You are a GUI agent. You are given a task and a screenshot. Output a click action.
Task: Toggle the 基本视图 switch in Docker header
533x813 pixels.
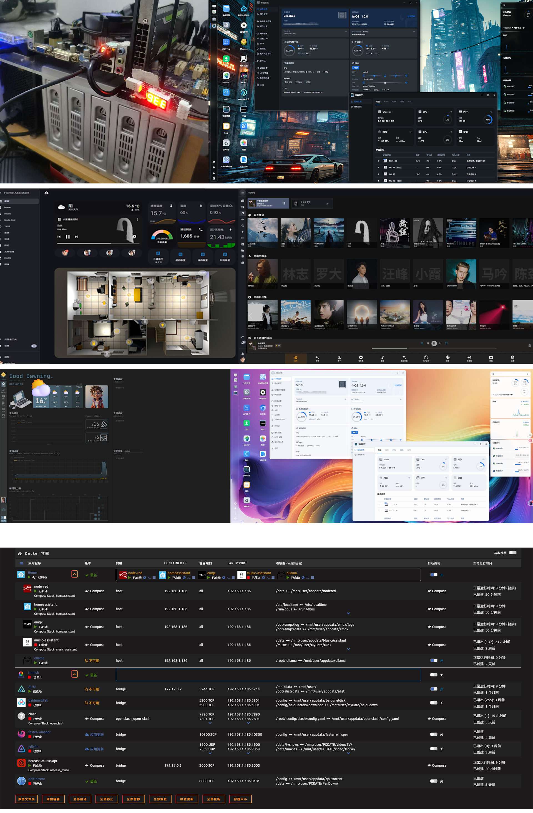pyautogui.click(x=512, y=553)
